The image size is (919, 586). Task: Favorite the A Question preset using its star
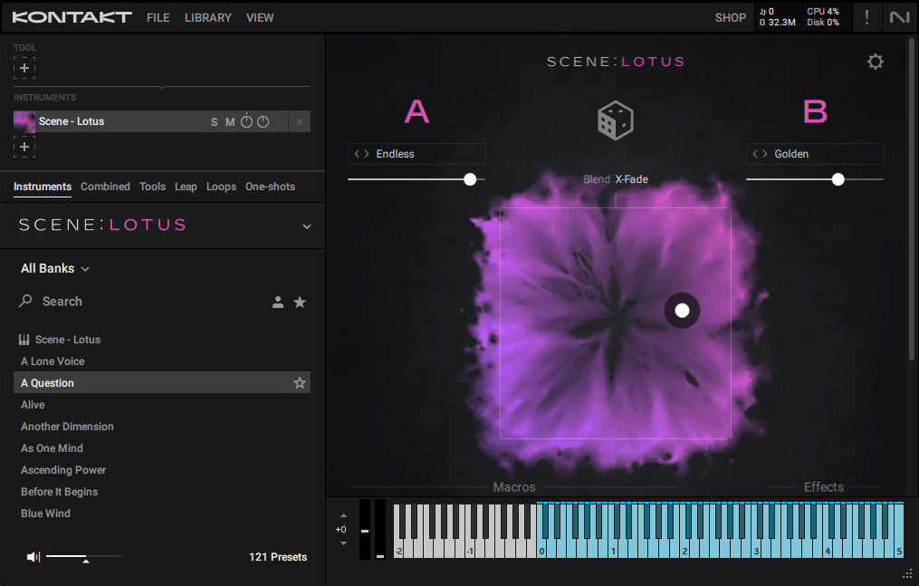[x=300, y=382]
